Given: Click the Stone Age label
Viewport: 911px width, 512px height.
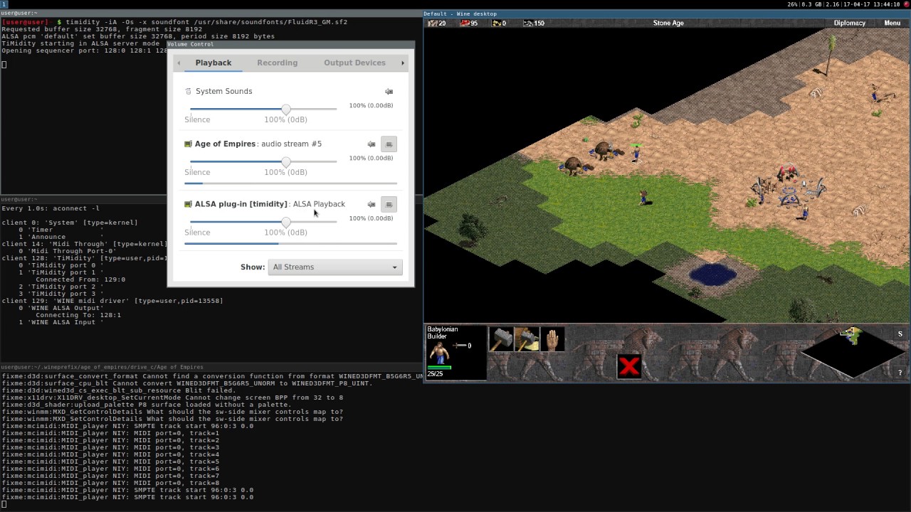Looking at the screenshot, I should pos(668,23).
